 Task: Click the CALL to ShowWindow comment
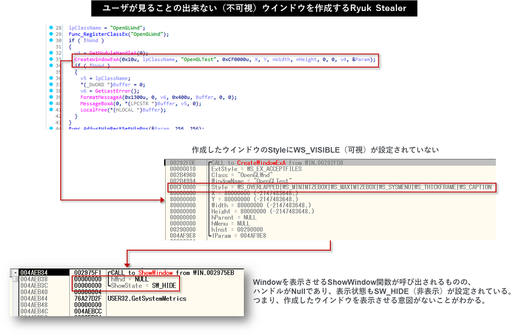tap(172, 273)
